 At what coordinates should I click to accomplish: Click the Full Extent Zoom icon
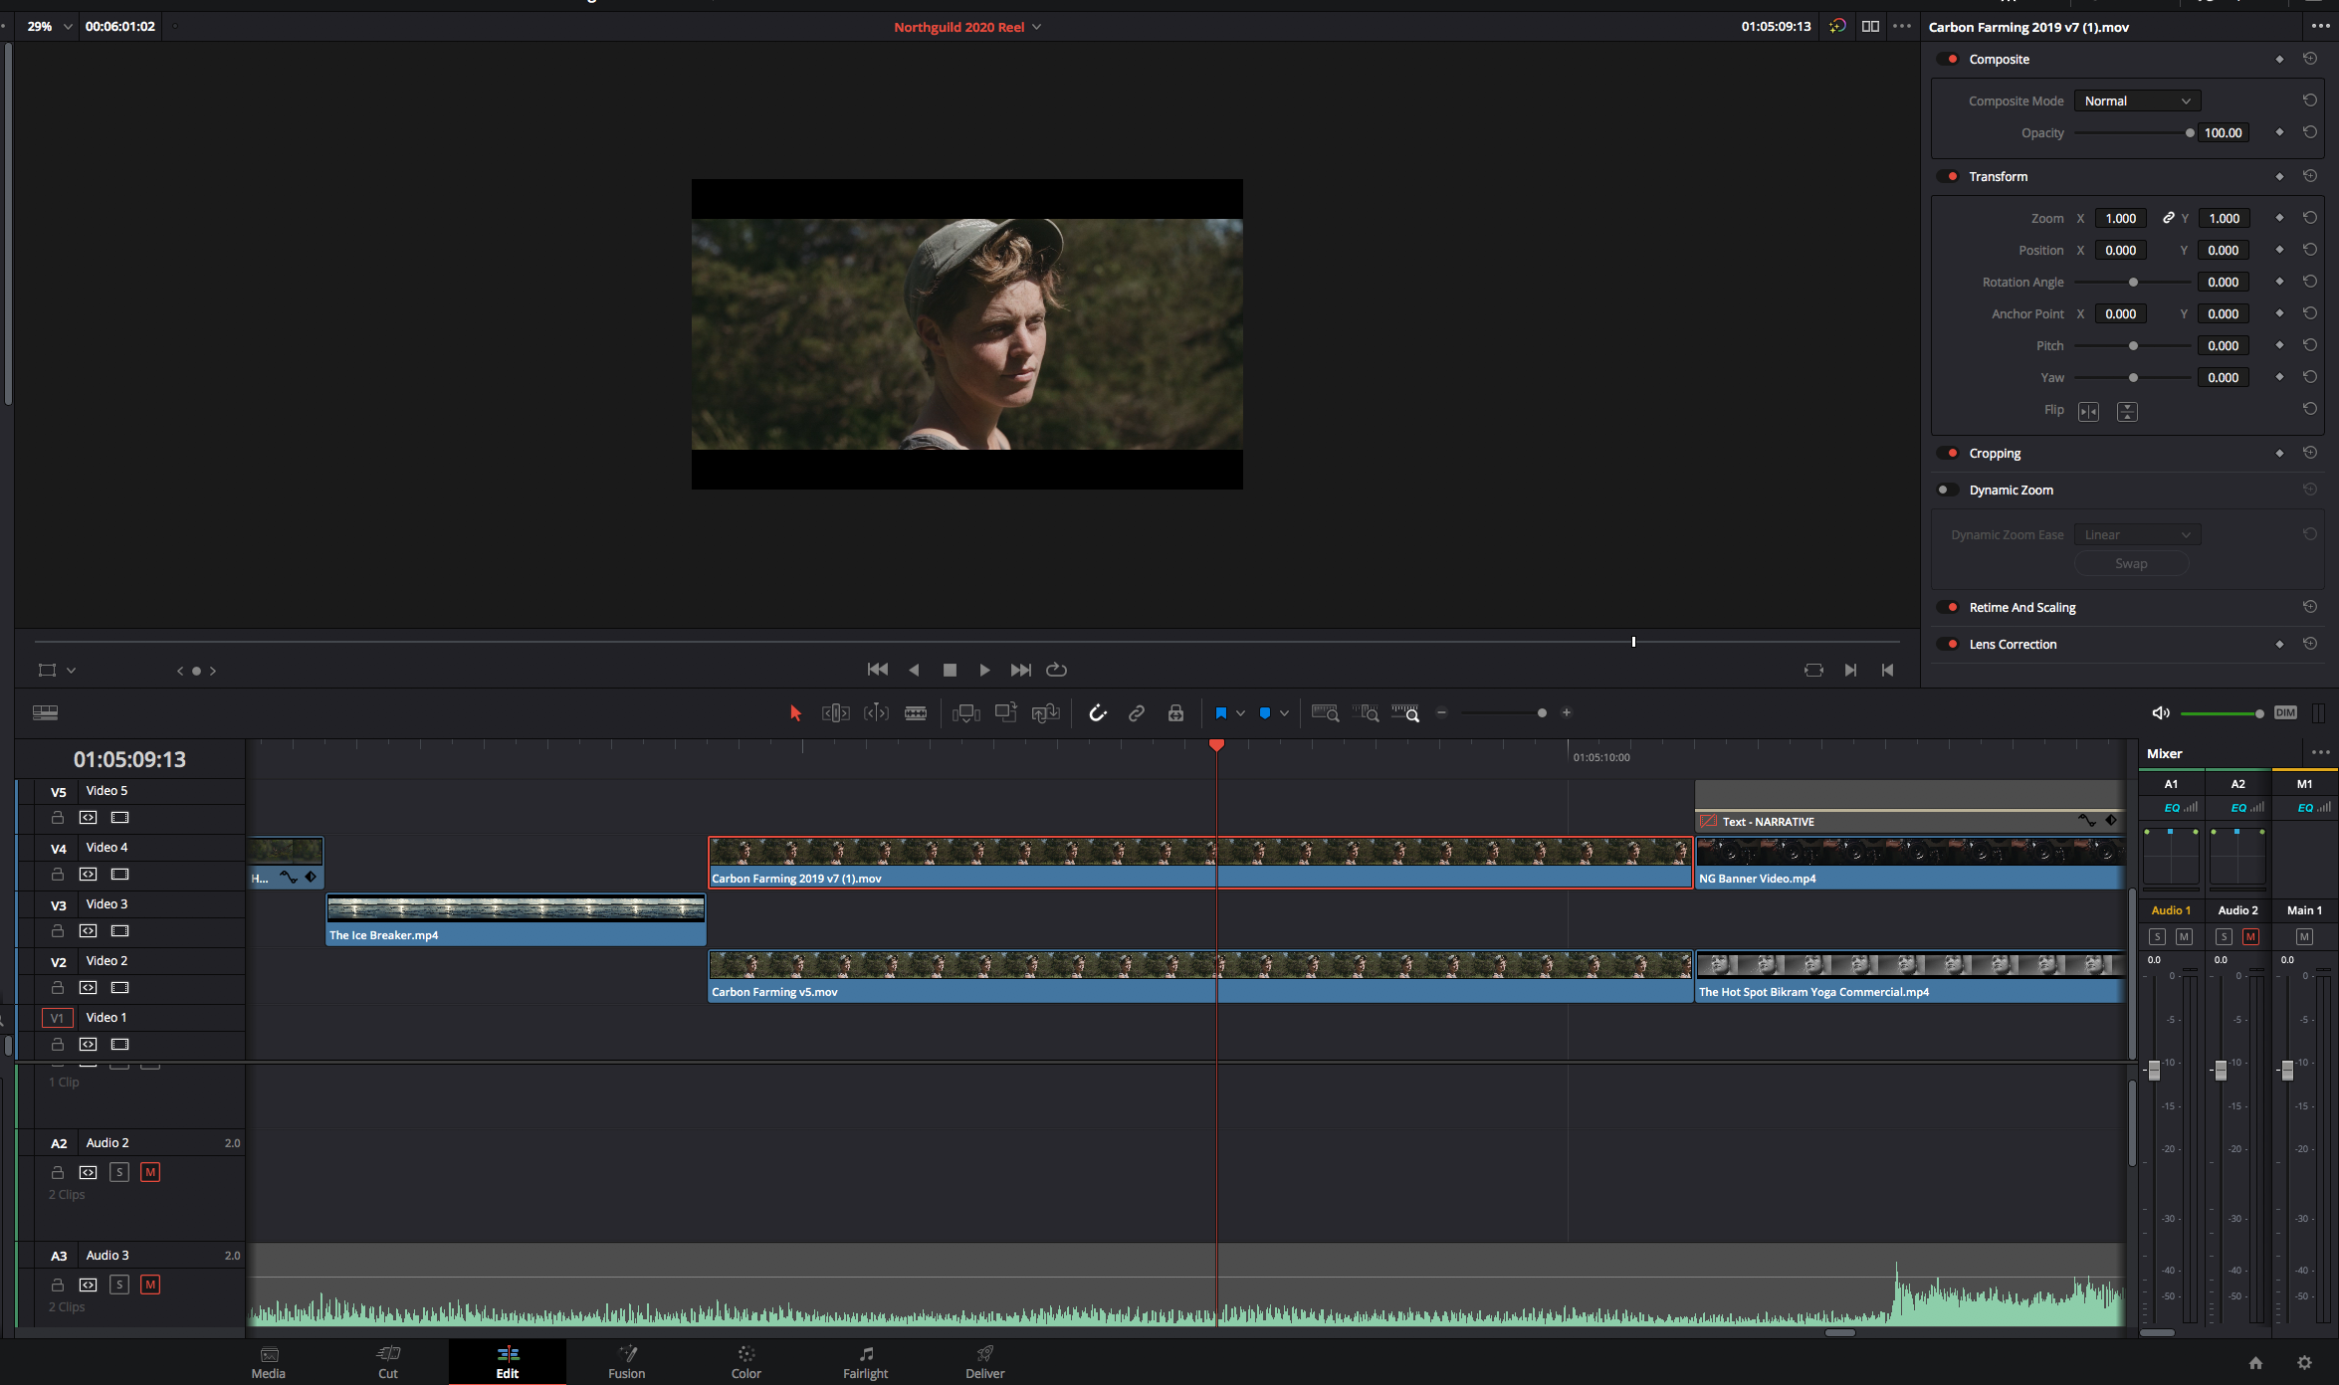click(x=1325, y=713)
